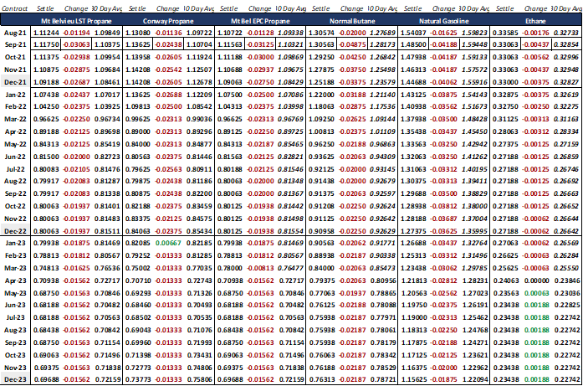Select Natural Gasoline settle 1.20563
583x386 pixels.
coord(413,293)
